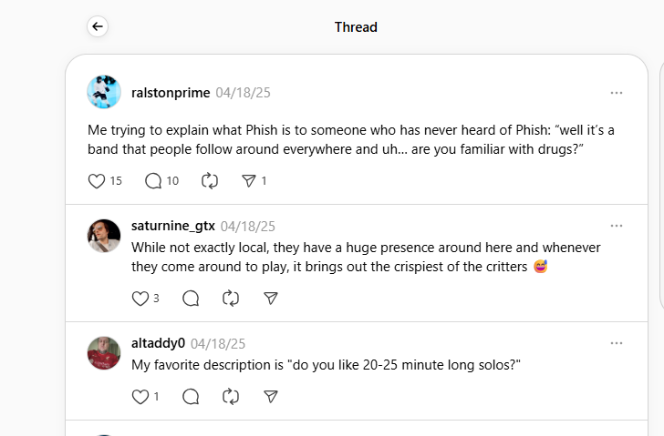Share ralstonprime's post via send icon
Viewport: 664px width, 436px height.
click(x=249, y=181)
